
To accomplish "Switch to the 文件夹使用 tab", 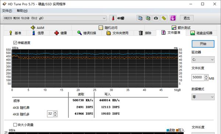I will click(117, 33).
